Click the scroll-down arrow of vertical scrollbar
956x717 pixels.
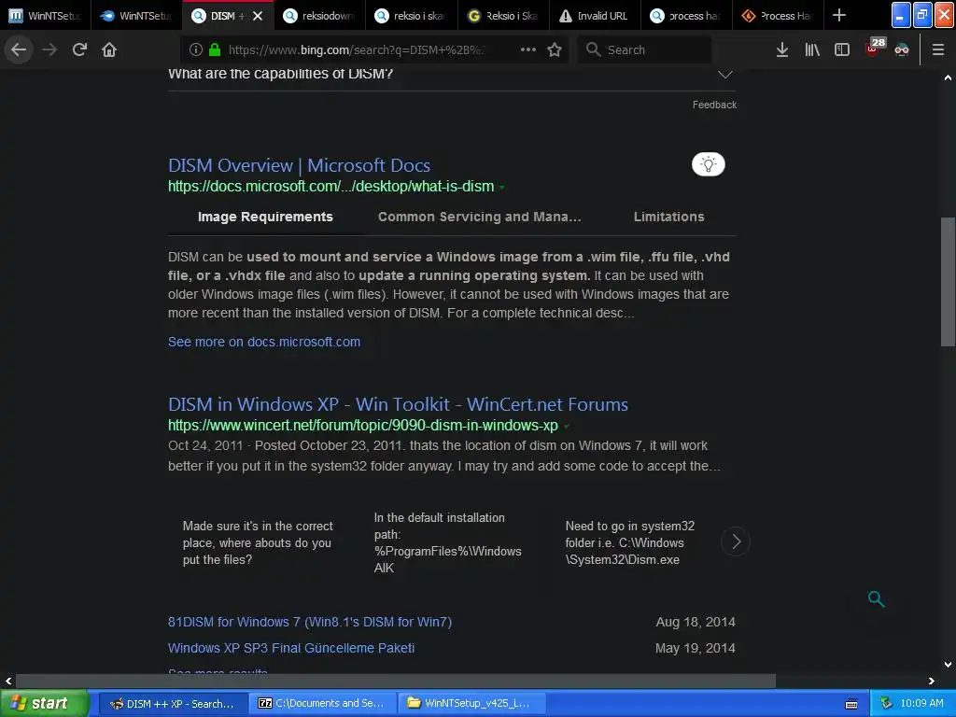coord(948,665)
